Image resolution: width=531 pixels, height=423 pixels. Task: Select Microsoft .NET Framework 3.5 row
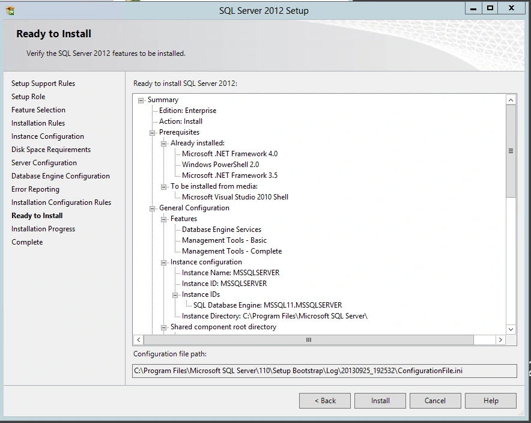tap(229, 175)
